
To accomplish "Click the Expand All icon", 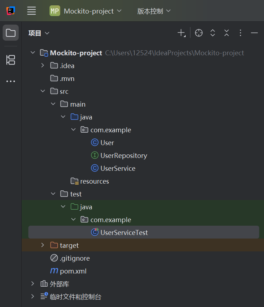I will (x=213, y=32).
